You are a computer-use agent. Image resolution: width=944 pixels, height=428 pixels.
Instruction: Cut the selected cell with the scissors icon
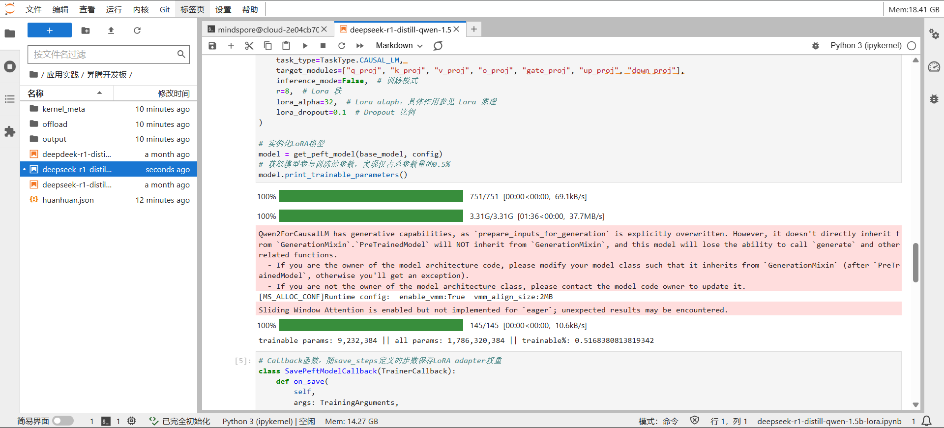point(249,46)
